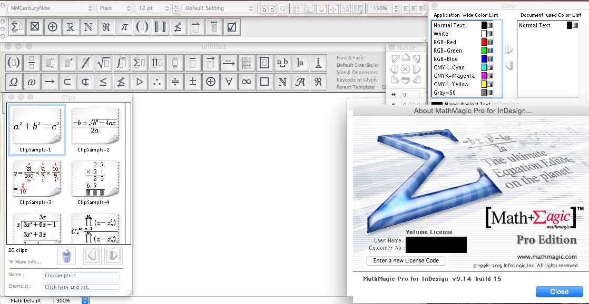589x304 pixels.
Task: Nudge selection right with right arrow
Action: pyautogui.click(x=416, y=69)
